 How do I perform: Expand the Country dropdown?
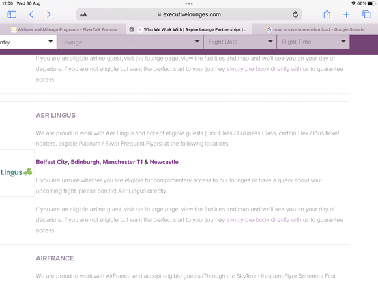[x=28, y=42]
